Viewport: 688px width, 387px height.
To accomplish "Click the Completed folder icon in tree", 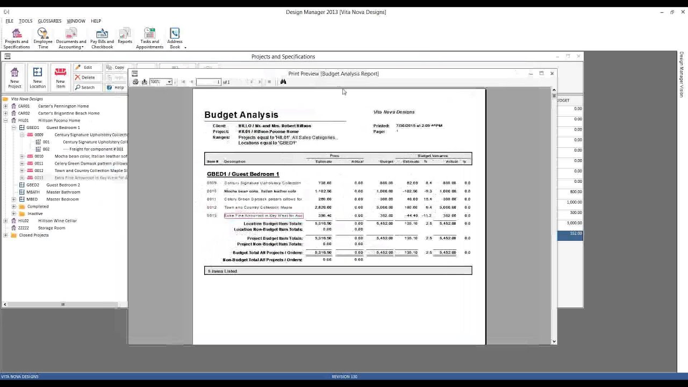I will [22, 206].
